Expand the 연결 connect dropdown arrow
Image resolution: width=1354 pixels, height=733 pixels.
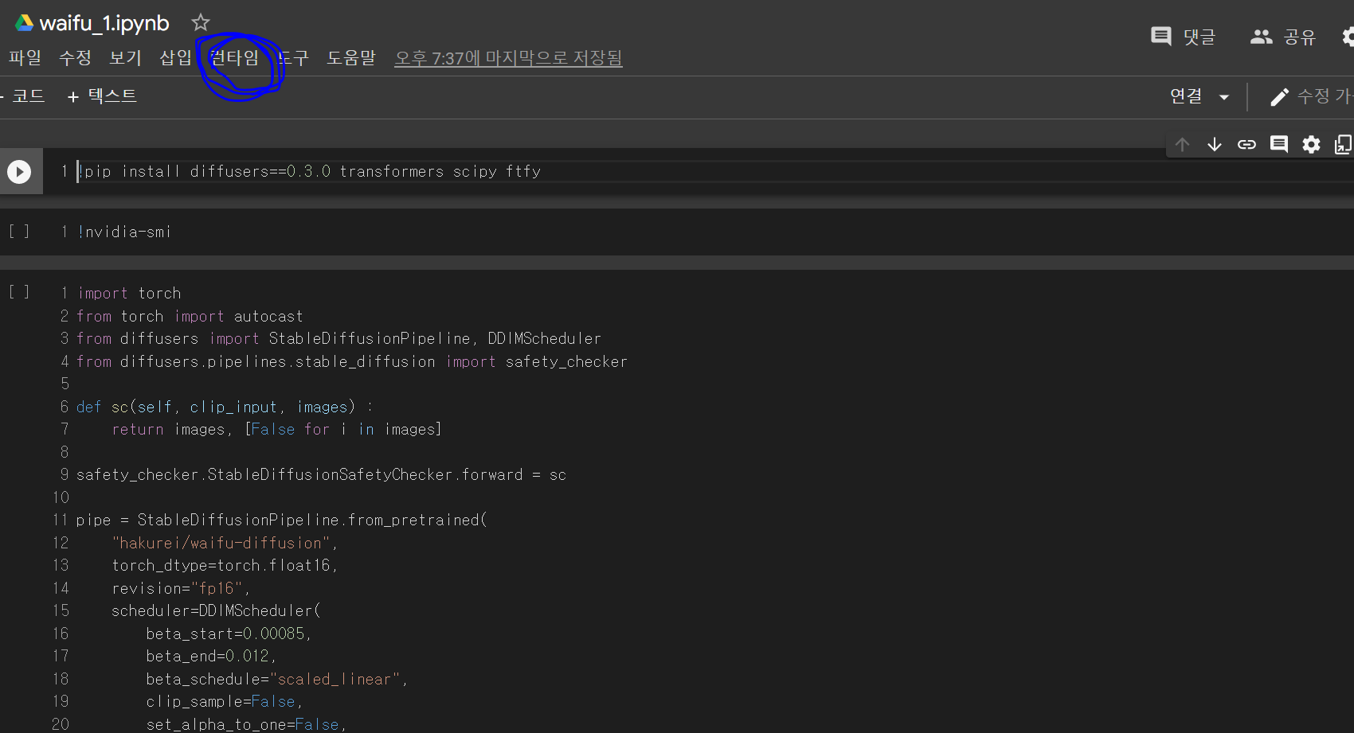tap(1224, 97)
